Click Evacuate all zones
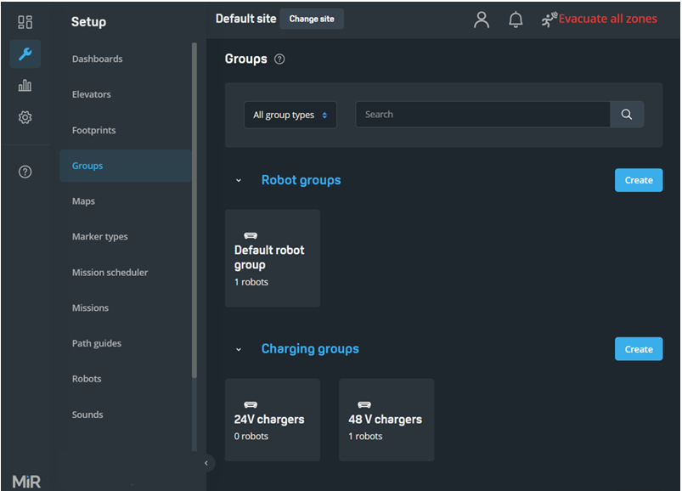 [x=600, y=19]
